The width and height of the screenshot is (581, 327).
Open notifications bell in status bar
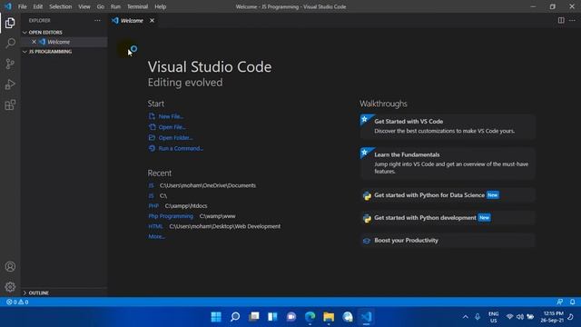coord(573,302)
